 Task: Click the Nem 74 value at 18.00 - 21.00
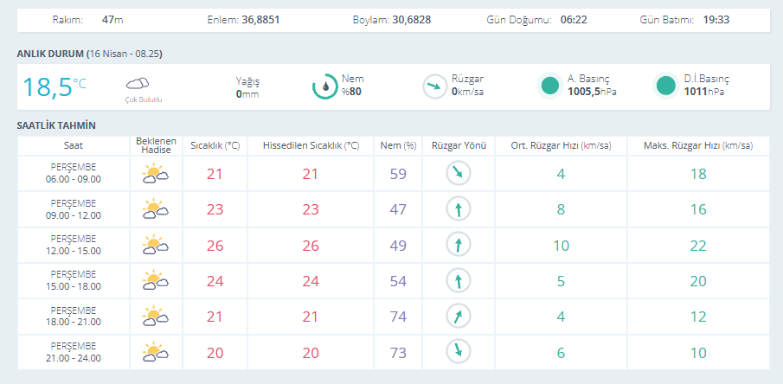click(398, 317)
